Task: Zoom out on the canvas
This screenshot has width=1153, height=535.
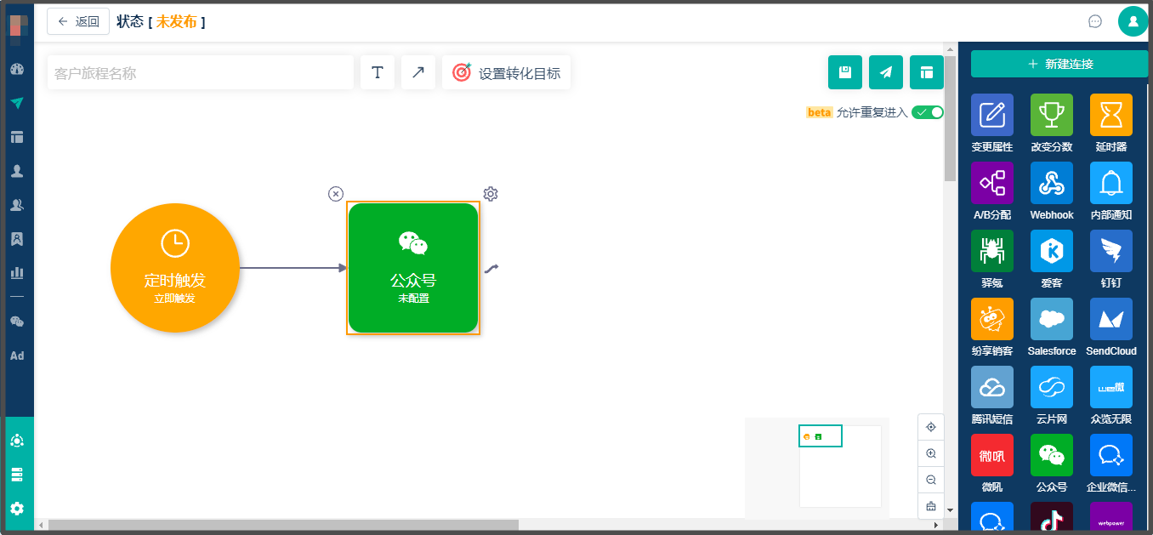Action: coord(931,480)
